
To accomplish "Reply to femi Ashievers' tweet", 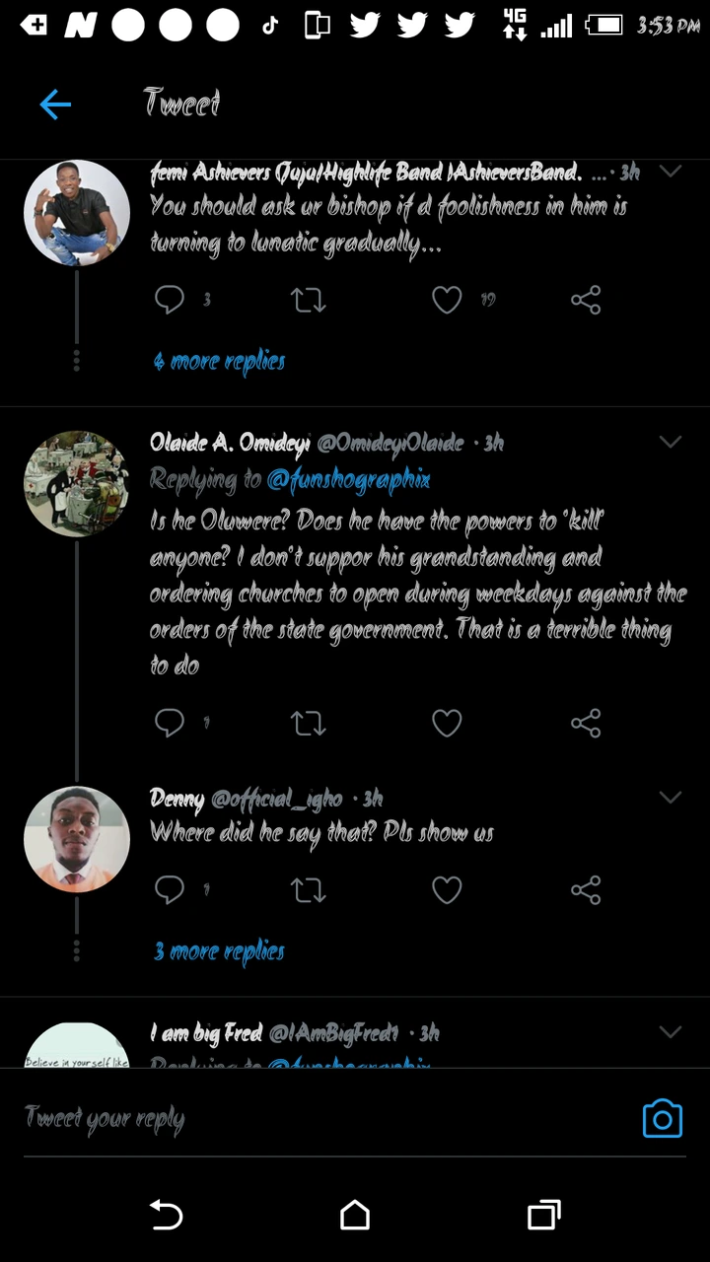I will (170, 300).
